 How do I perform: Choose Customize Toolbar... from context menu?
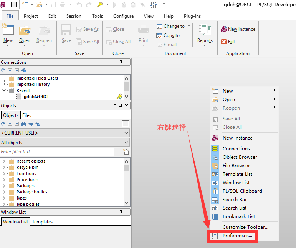point(245,227)
